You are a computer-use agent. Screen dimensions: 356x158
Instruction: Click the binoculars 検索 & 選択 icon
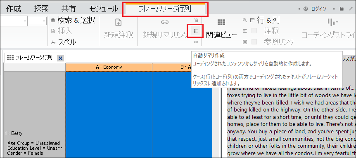[x=53, y=20]
